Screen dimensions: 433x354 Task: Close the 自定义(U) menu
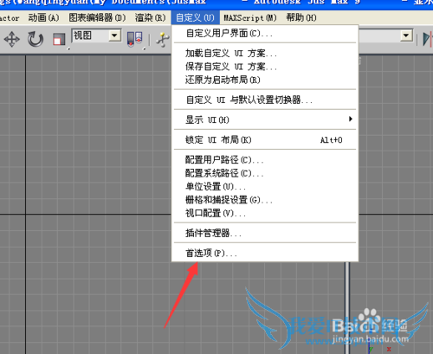click(195, 17)
